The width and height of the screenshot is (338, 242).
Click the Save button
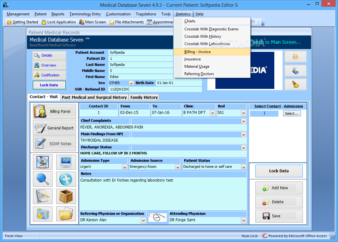(279, 216)
